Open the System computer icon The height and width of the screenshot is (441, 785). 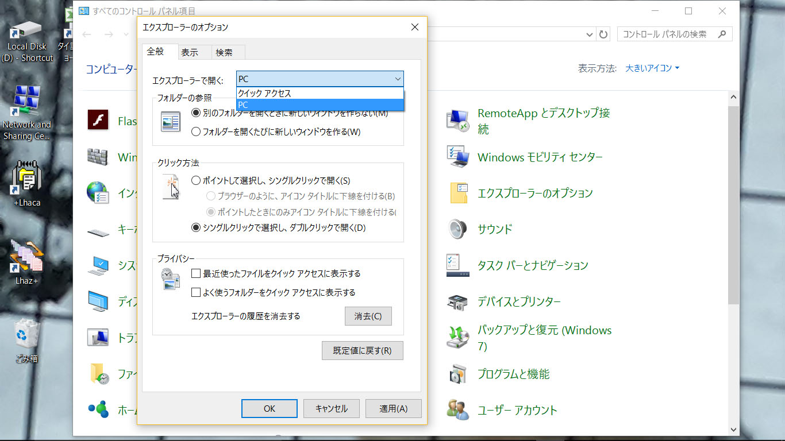pyautogui.click(x=98, y=265)
